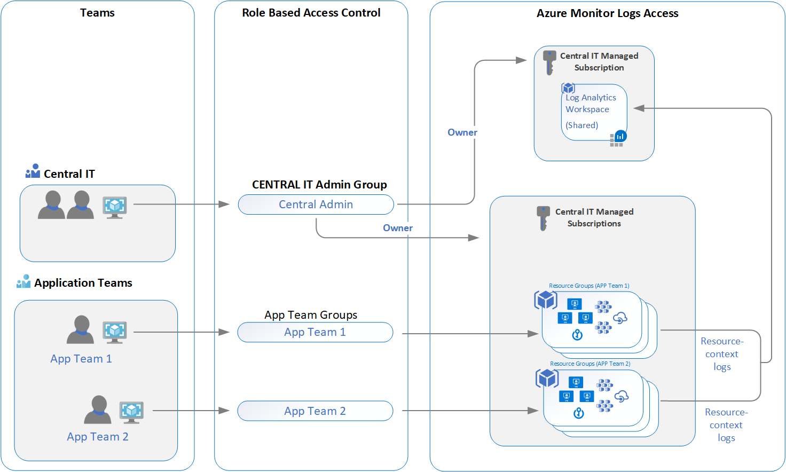Screen dimensions: 786x472
Task: Click the circular anchor icon in APP Team 2 resources
Action: pyautogui.click(x=579, y=413)
